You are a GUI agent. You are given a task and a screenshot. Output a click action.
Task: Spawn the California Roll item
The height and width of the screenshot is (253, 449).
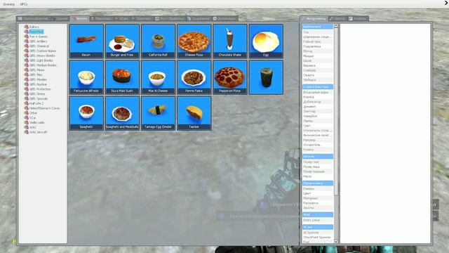pos(158,41)
